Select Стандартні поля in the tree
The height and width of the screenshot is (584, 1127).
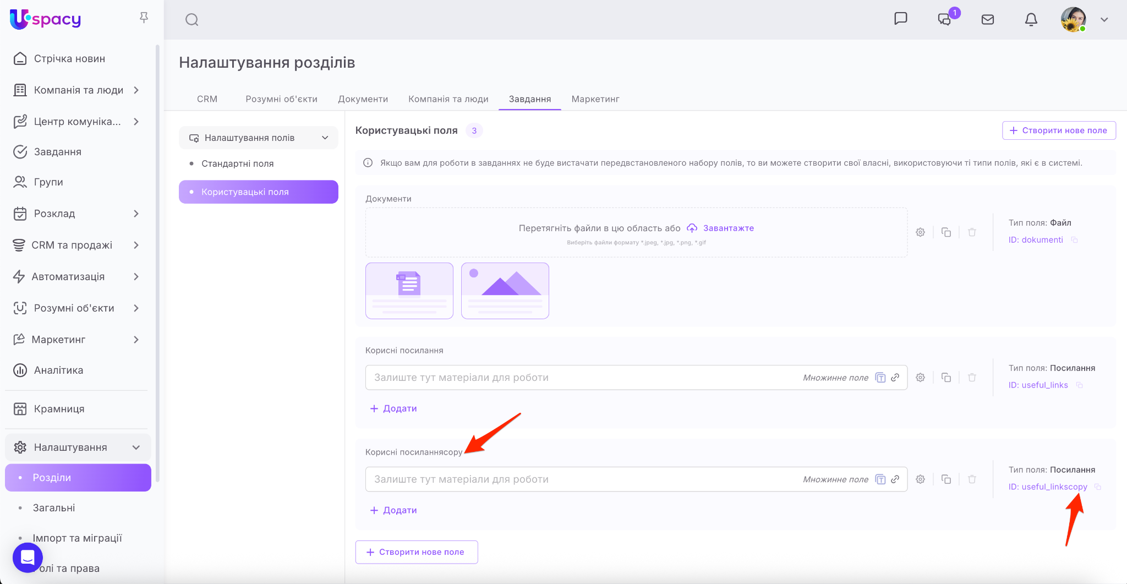[x=237, y=163]
